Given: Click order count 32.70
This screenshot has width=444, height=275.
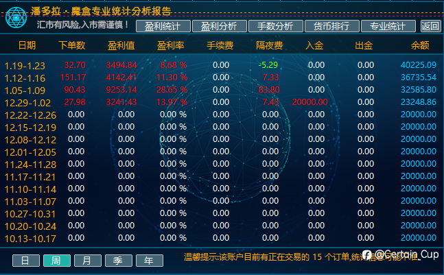Looking at the screenshot, I should tap(75, 65).
